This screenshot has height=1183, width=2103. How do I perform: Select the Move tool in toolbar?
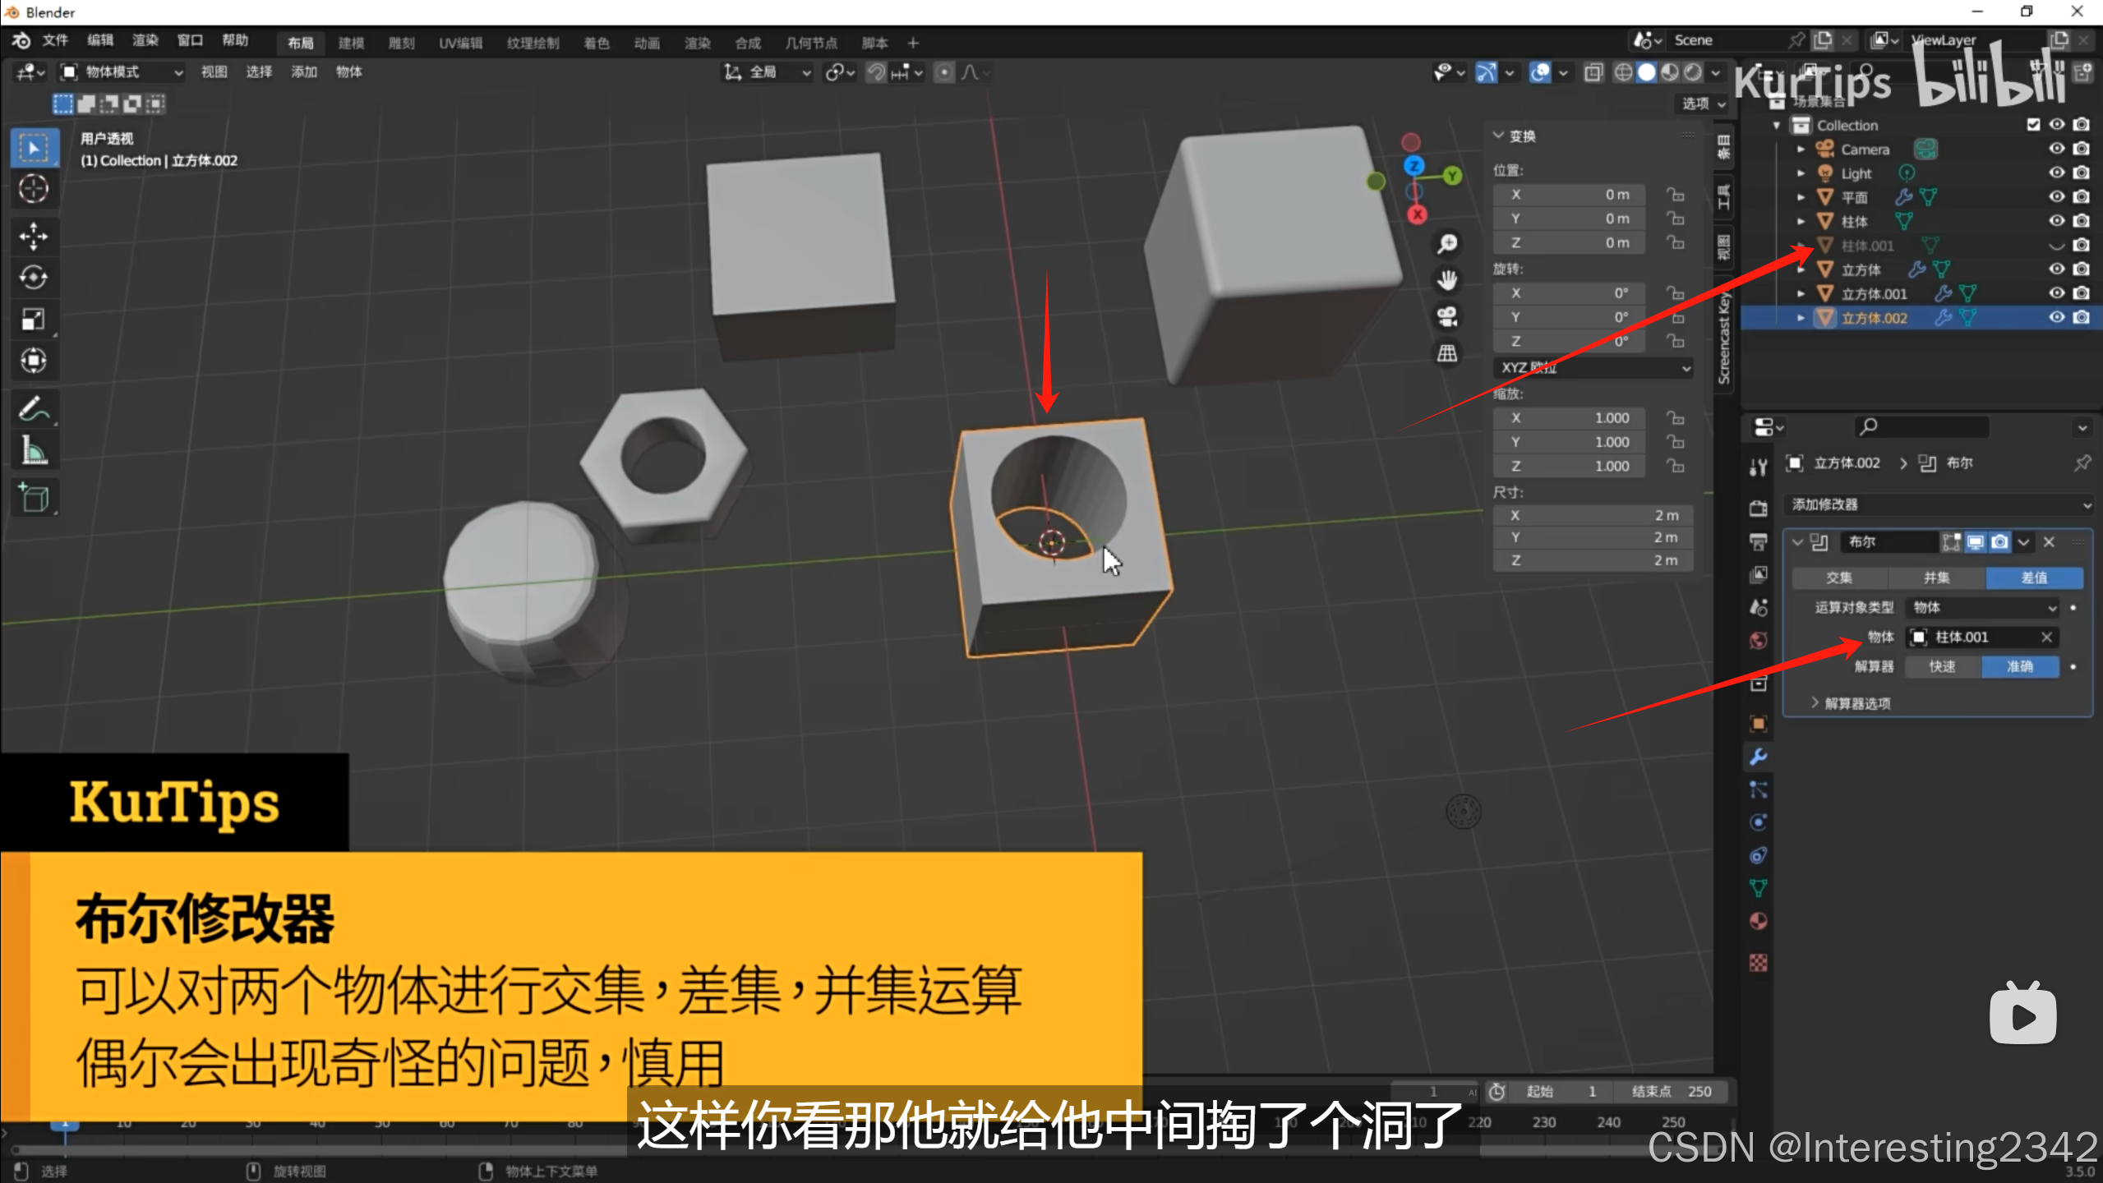[34, 237]
